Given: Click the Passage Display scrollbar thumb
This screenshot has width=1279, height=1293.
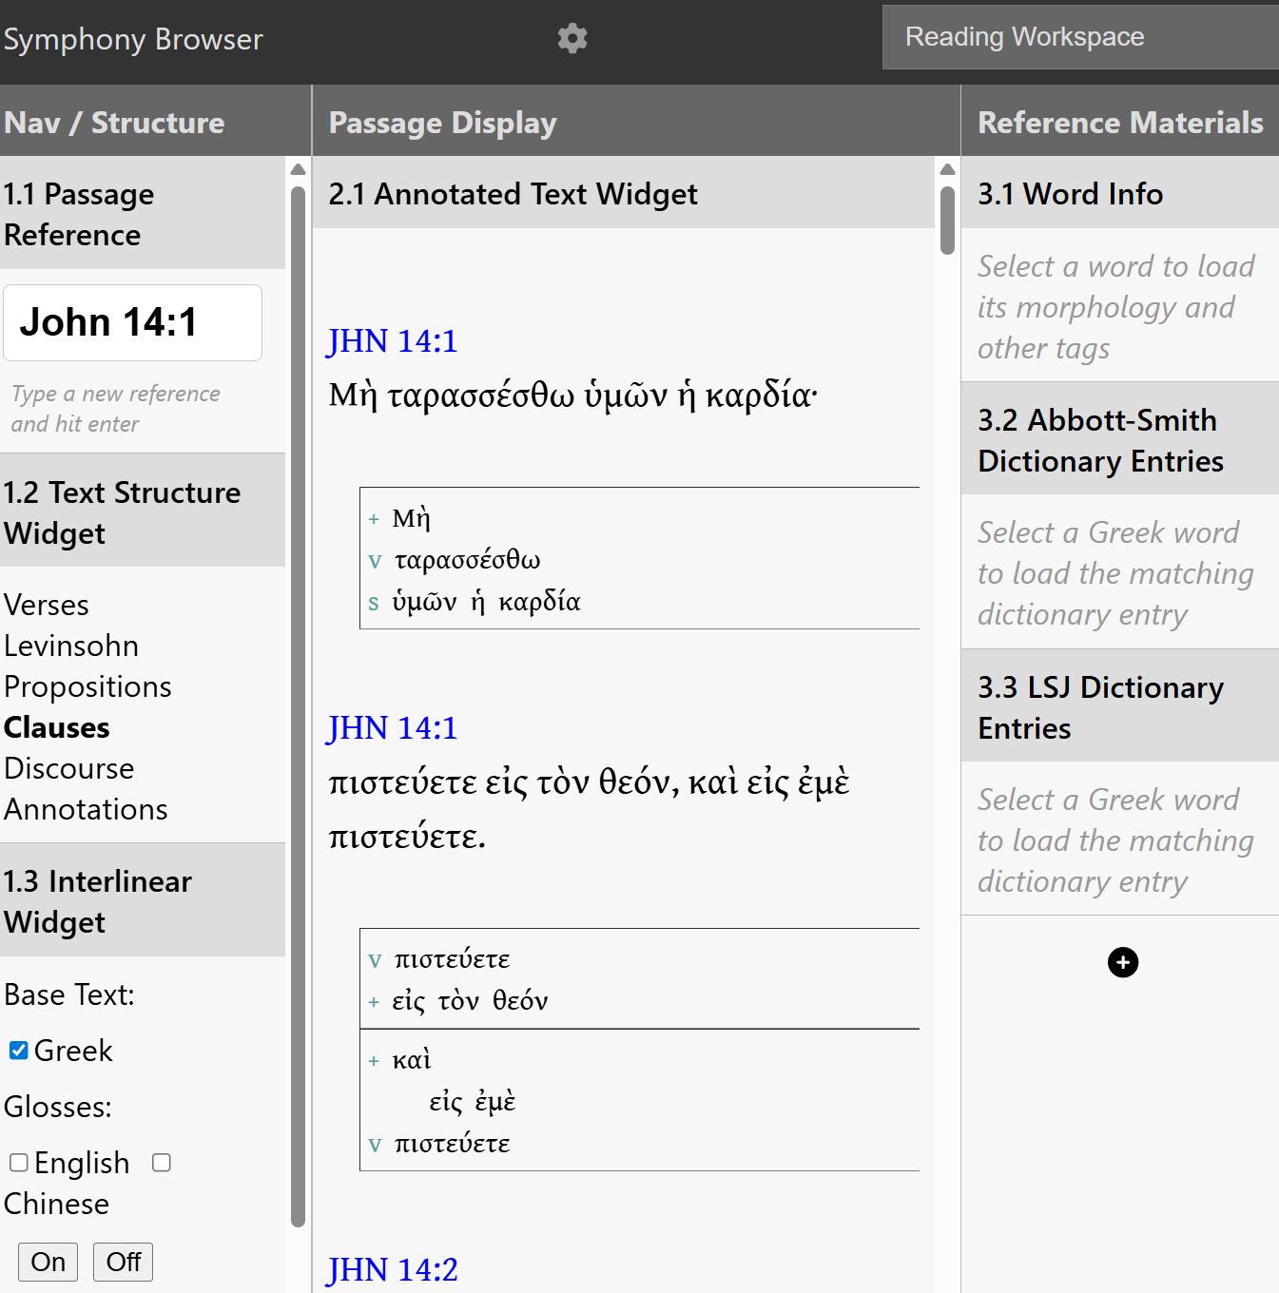Looking at the screenshot, I should 946,221.
